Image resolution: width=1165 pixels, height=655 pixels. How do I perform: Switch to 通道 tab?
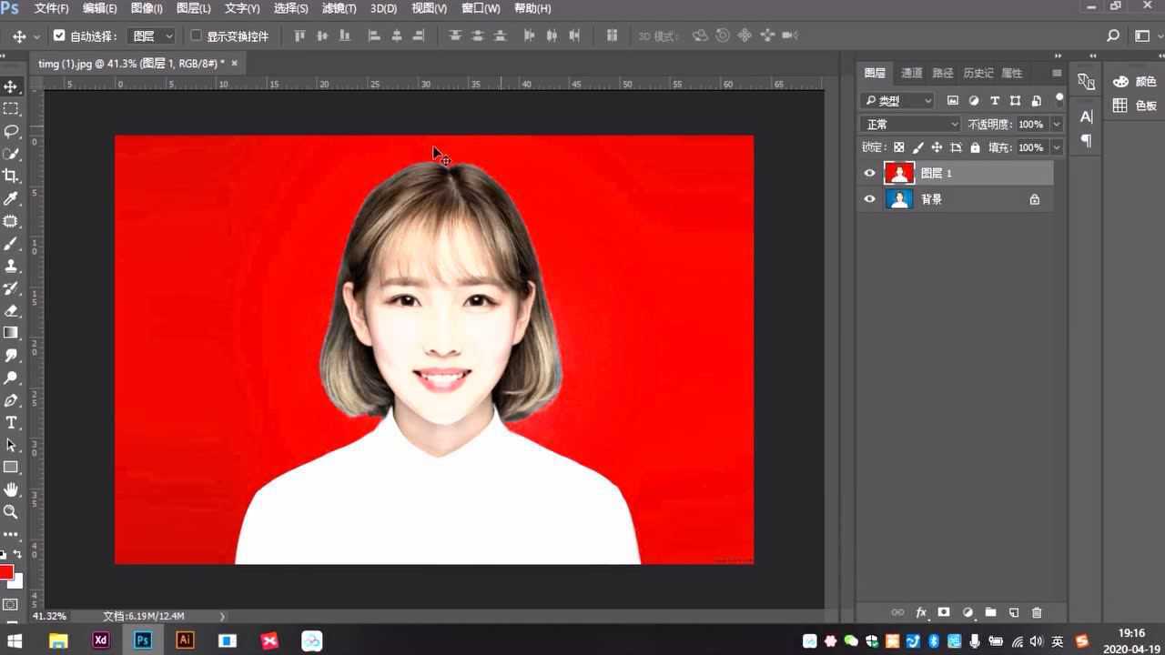coord(912,73)
